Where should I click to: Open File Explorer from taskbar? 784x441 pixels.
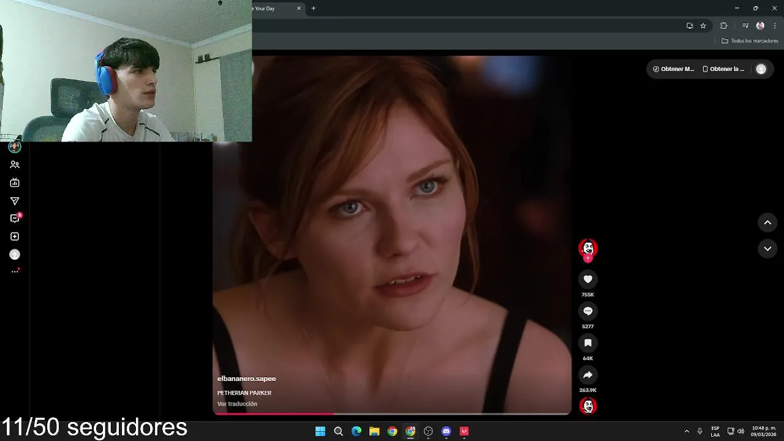(x=374, y=431)
